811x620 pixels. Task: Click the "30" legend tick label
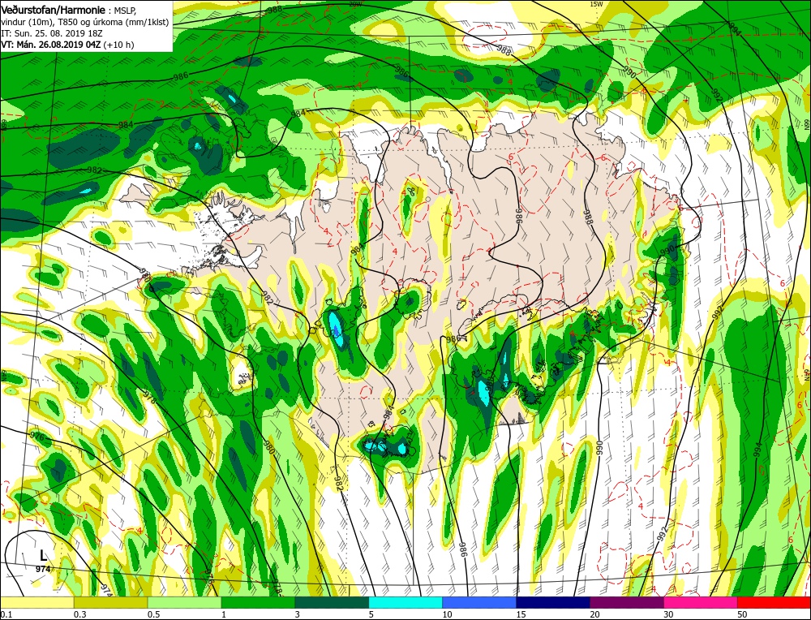tap(668, 614)
